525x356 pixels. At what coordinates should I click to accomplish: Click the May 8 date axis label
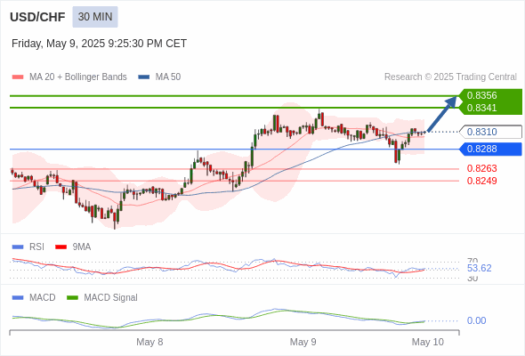(149, 342)
